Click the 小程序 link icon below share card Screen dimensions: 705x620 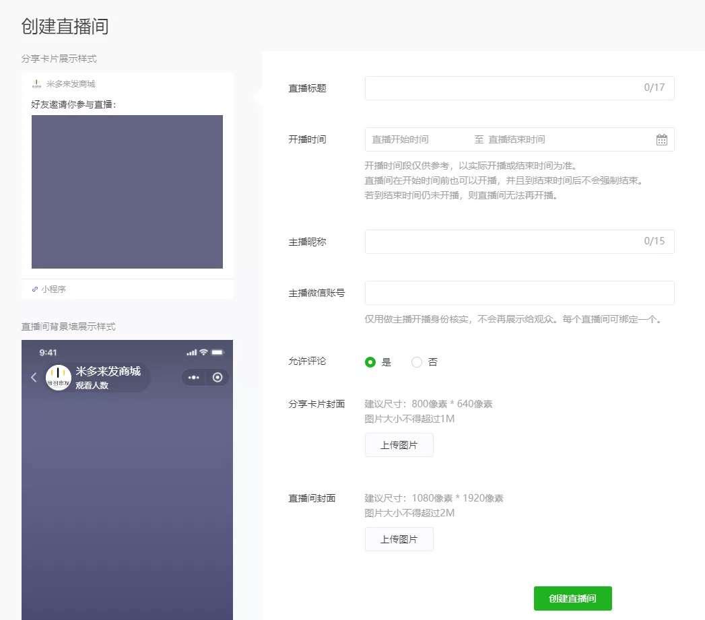(35, 289)
